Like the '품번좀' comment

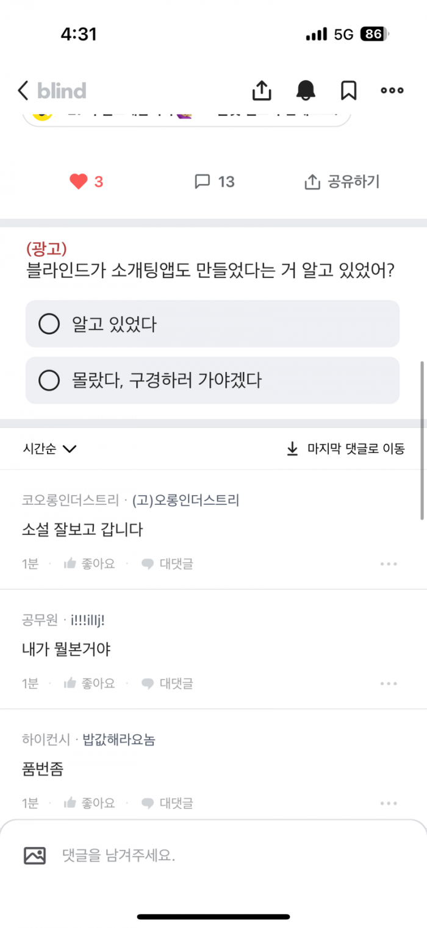coord(89,804)
